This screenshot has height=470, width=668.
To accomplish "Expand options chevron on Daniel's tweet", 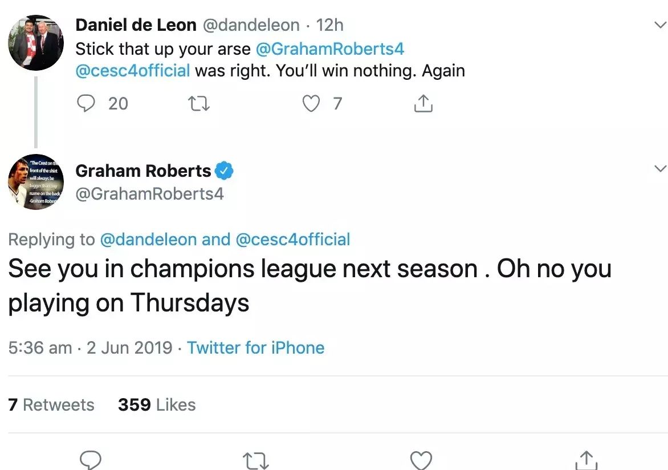I will (659, 25).
